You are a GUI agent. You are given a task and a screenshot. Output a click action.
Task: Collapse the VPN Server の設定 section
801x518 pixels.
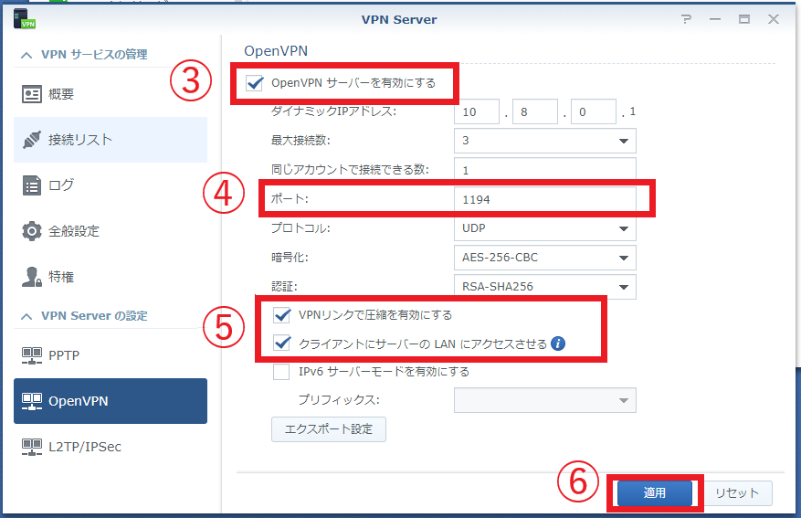(26, 316)
